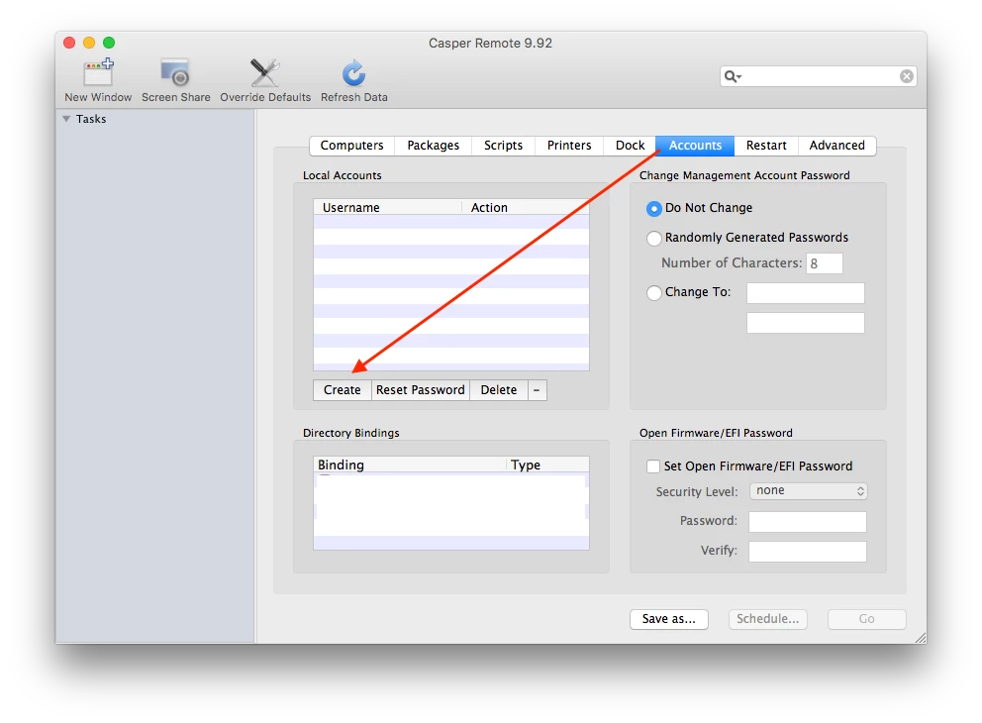Viewport: 982px width, 723px height.
Task: Start Screen Share from the toolbar
Action: [175, 81]
